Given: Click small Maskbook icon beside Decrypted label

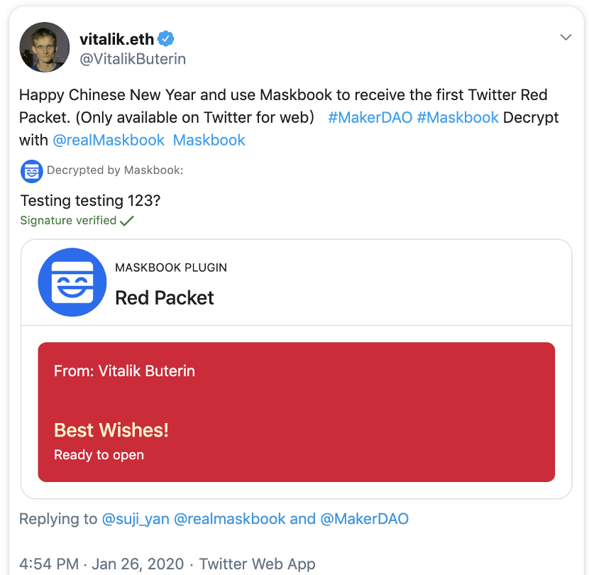Looking at the screenshot, I should [32, 170].
